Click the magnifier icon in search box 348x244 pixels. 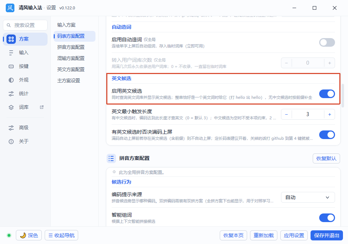coord(9,25)
